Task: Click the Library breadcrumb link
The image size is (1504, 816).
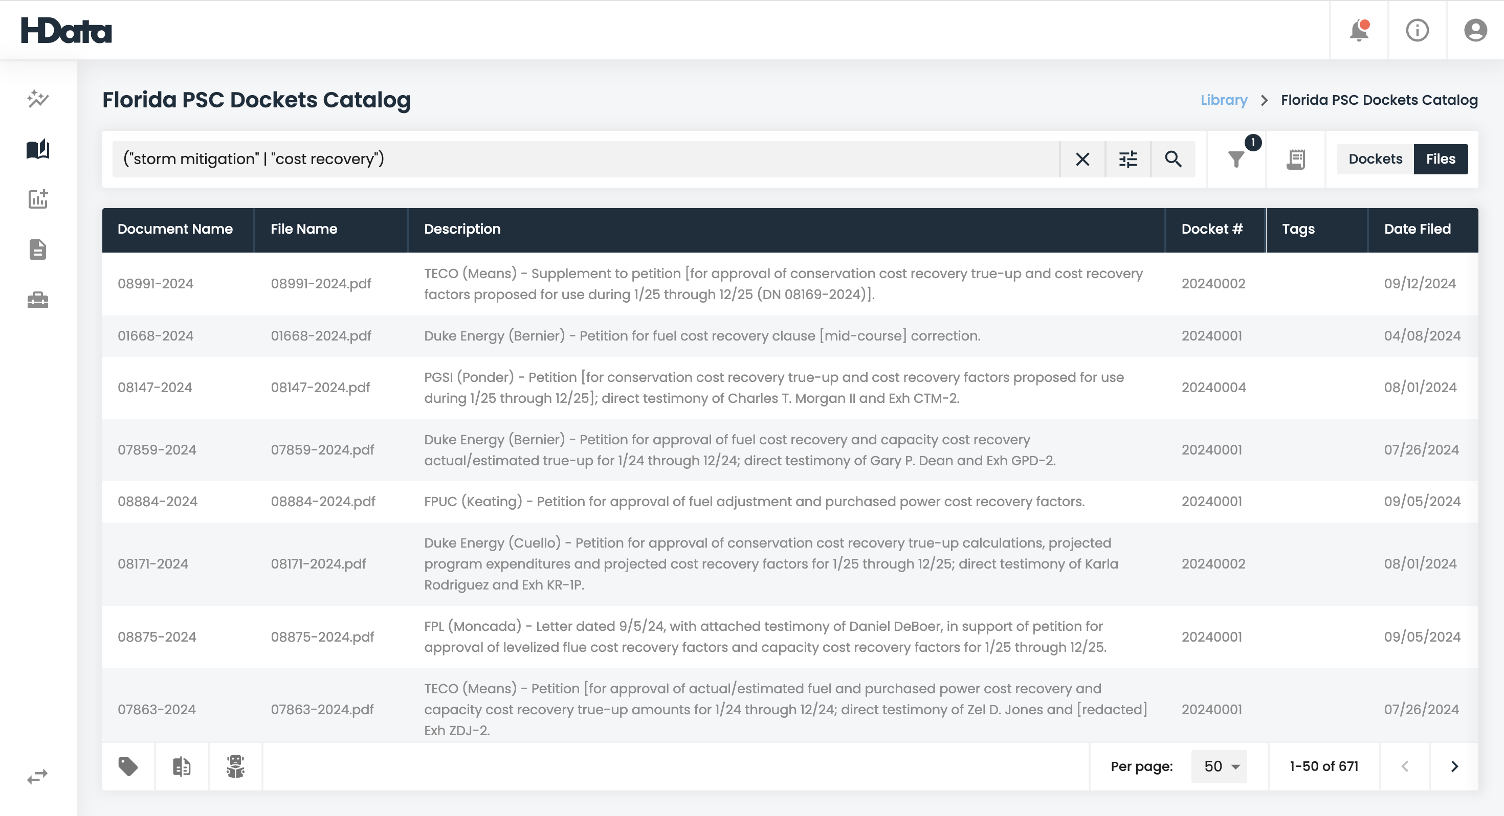Action: pyautogui.click(x=1223, y=100)
